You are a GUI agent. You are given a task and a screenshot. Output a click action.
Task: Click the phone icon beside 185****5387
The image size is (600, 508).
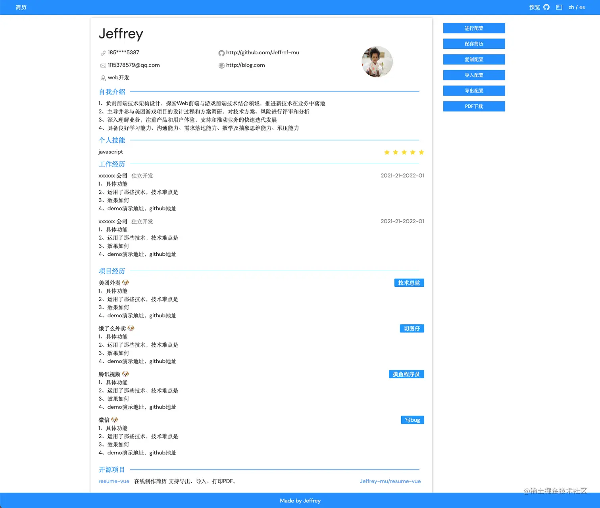click(103, 53)
